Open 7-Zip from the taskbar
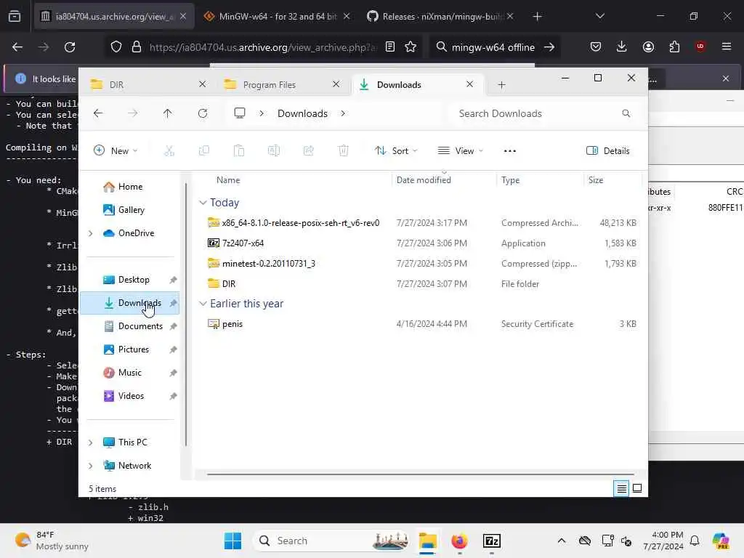744x558 pixels. [x=492, y=541]
